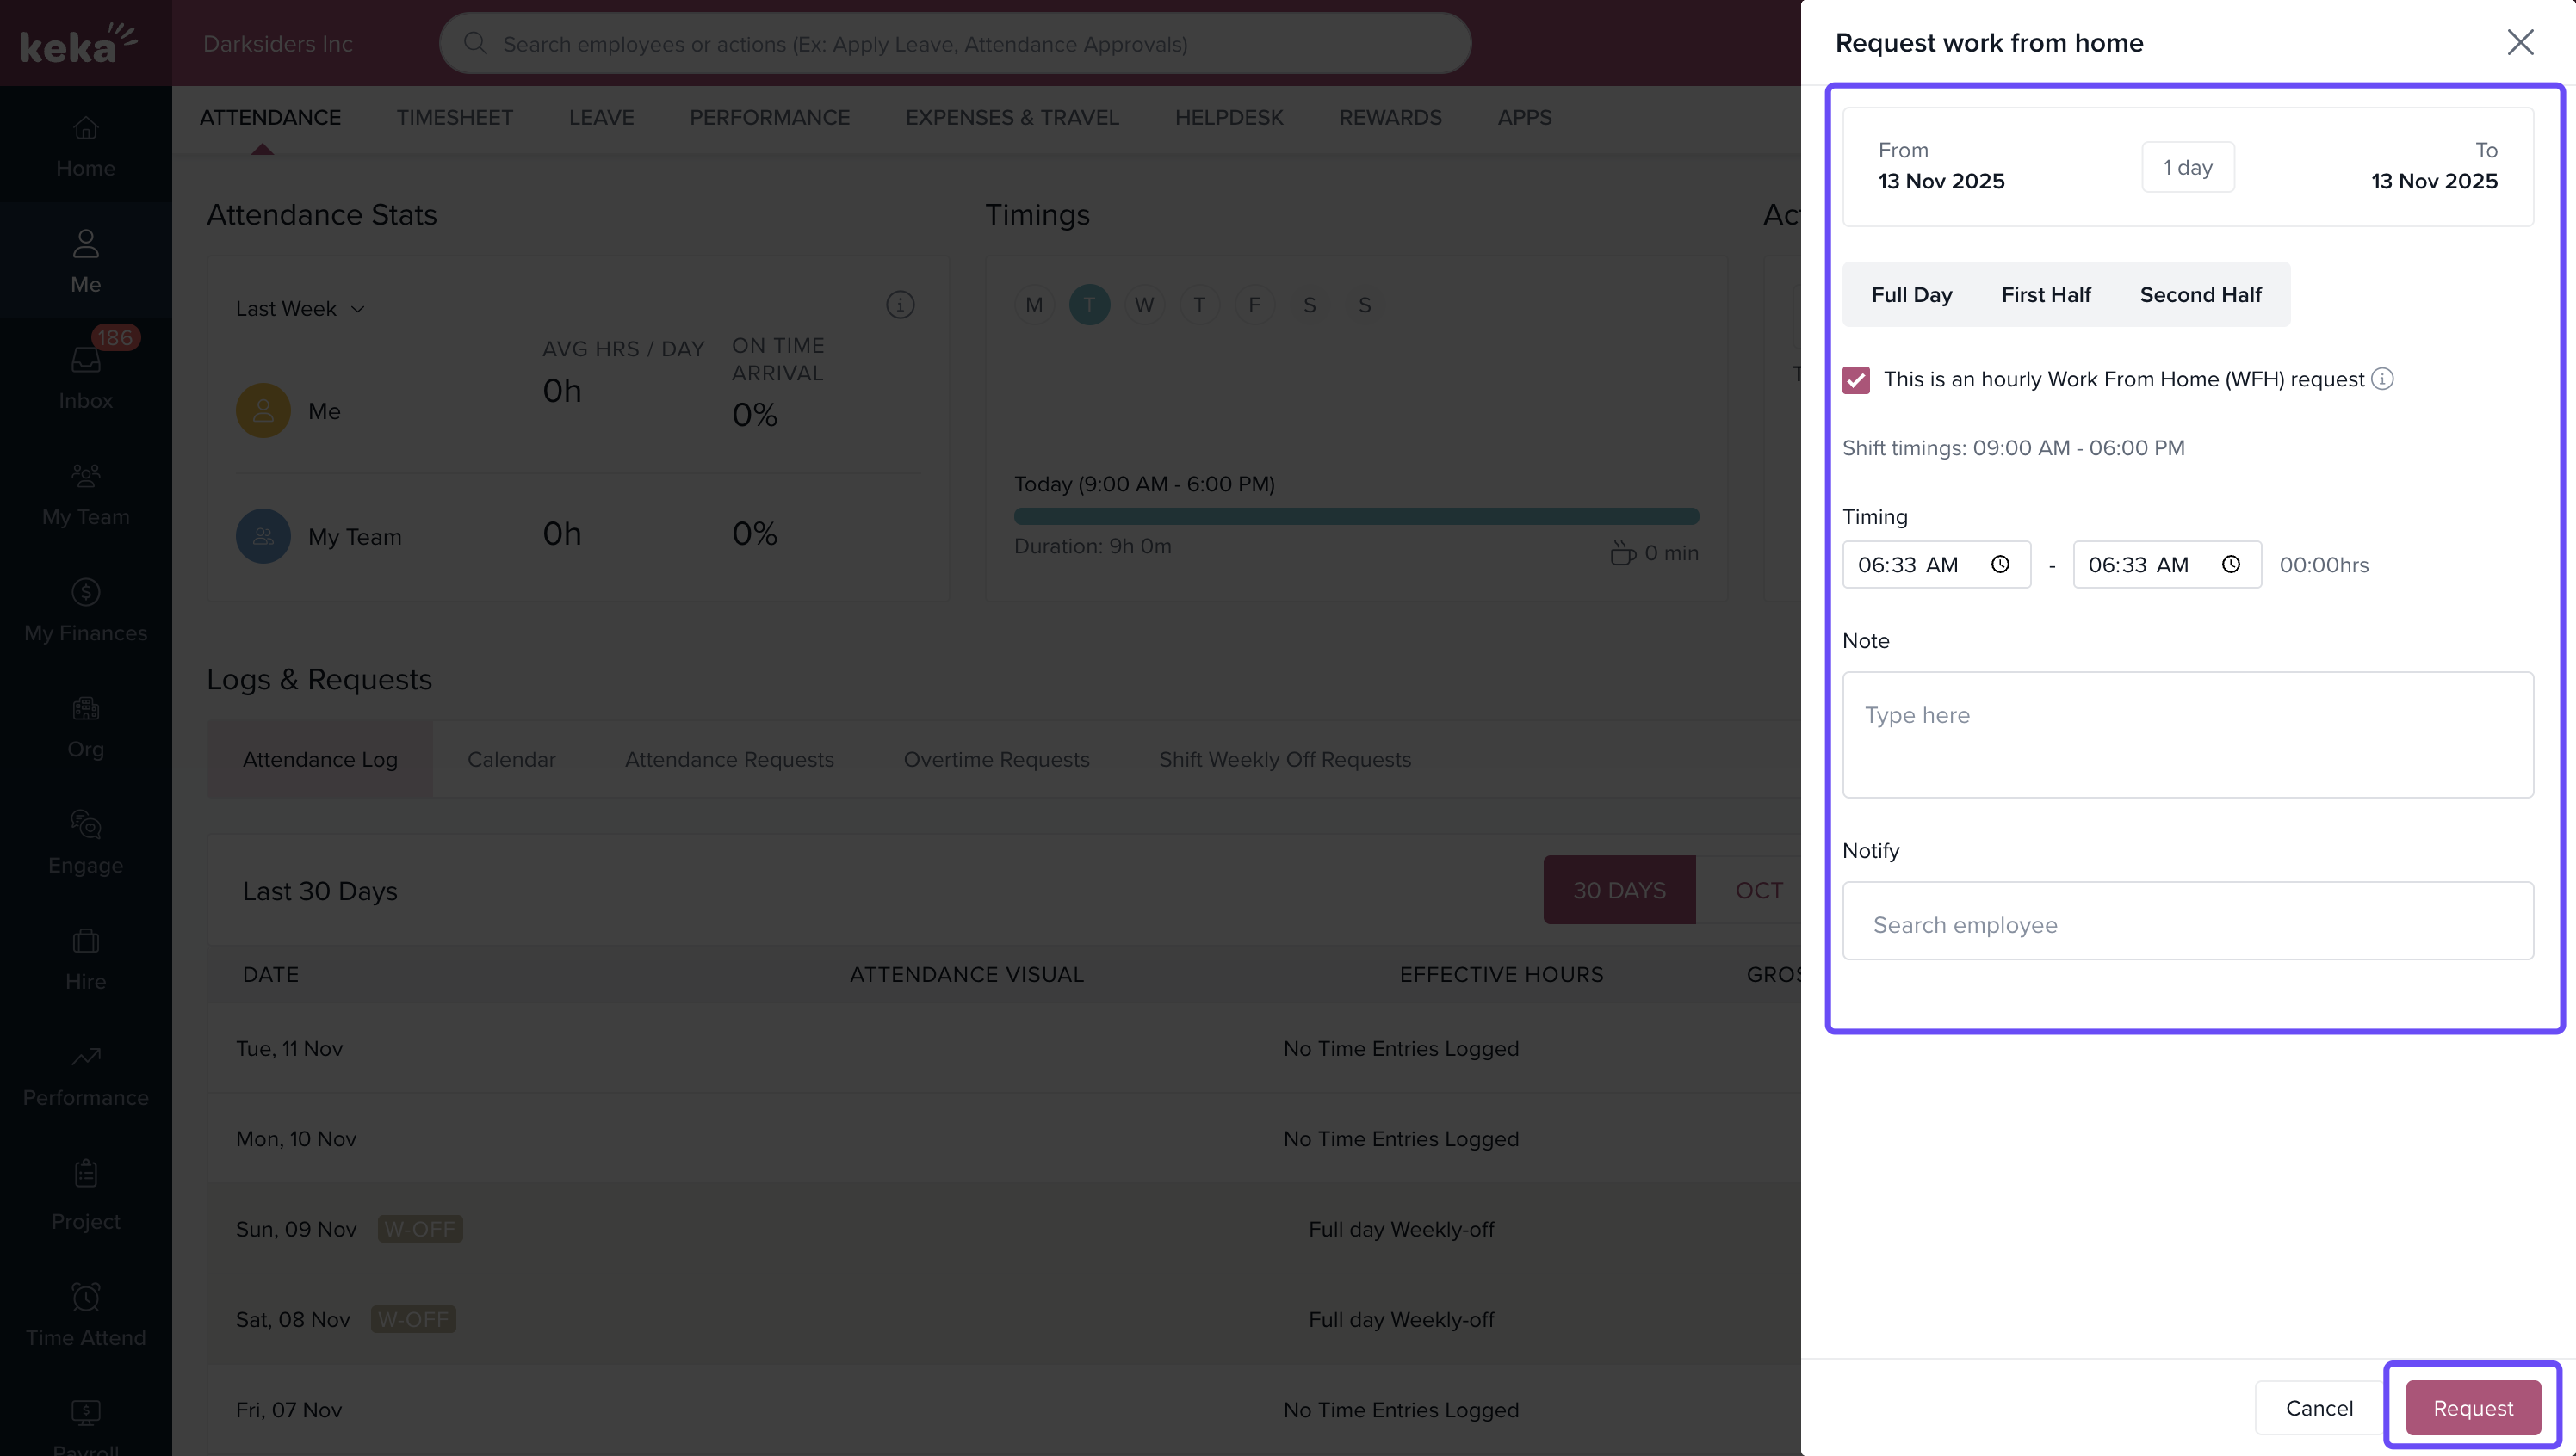Select the Second Half option
Viewport: 2576px width, 1456px height.
[x=2200, y=294]
